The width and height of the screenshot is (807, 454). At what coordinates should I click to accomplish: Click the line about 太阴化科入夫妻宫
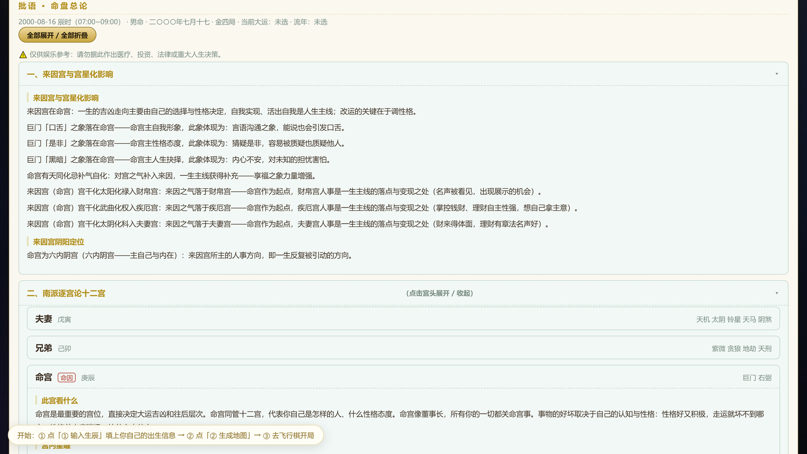click(x=289, y=224)
